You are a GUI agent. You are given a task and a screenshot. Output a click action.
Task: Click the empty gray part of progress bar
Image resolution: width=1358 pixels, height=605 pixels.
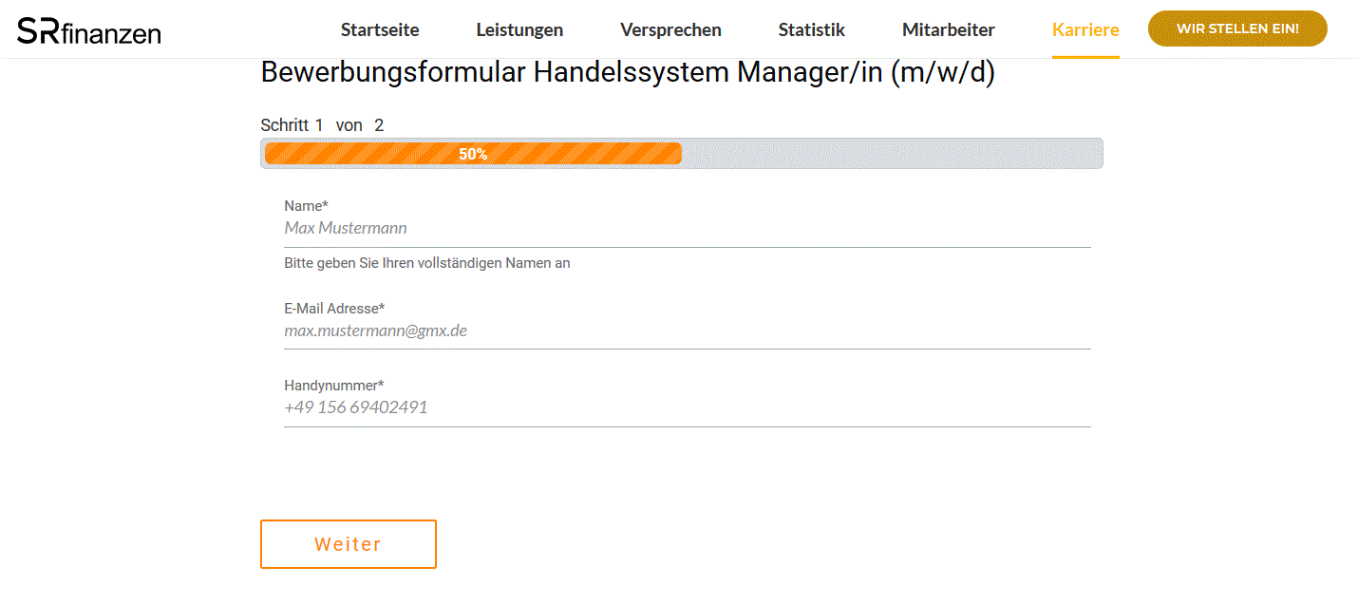click(891, 154)
